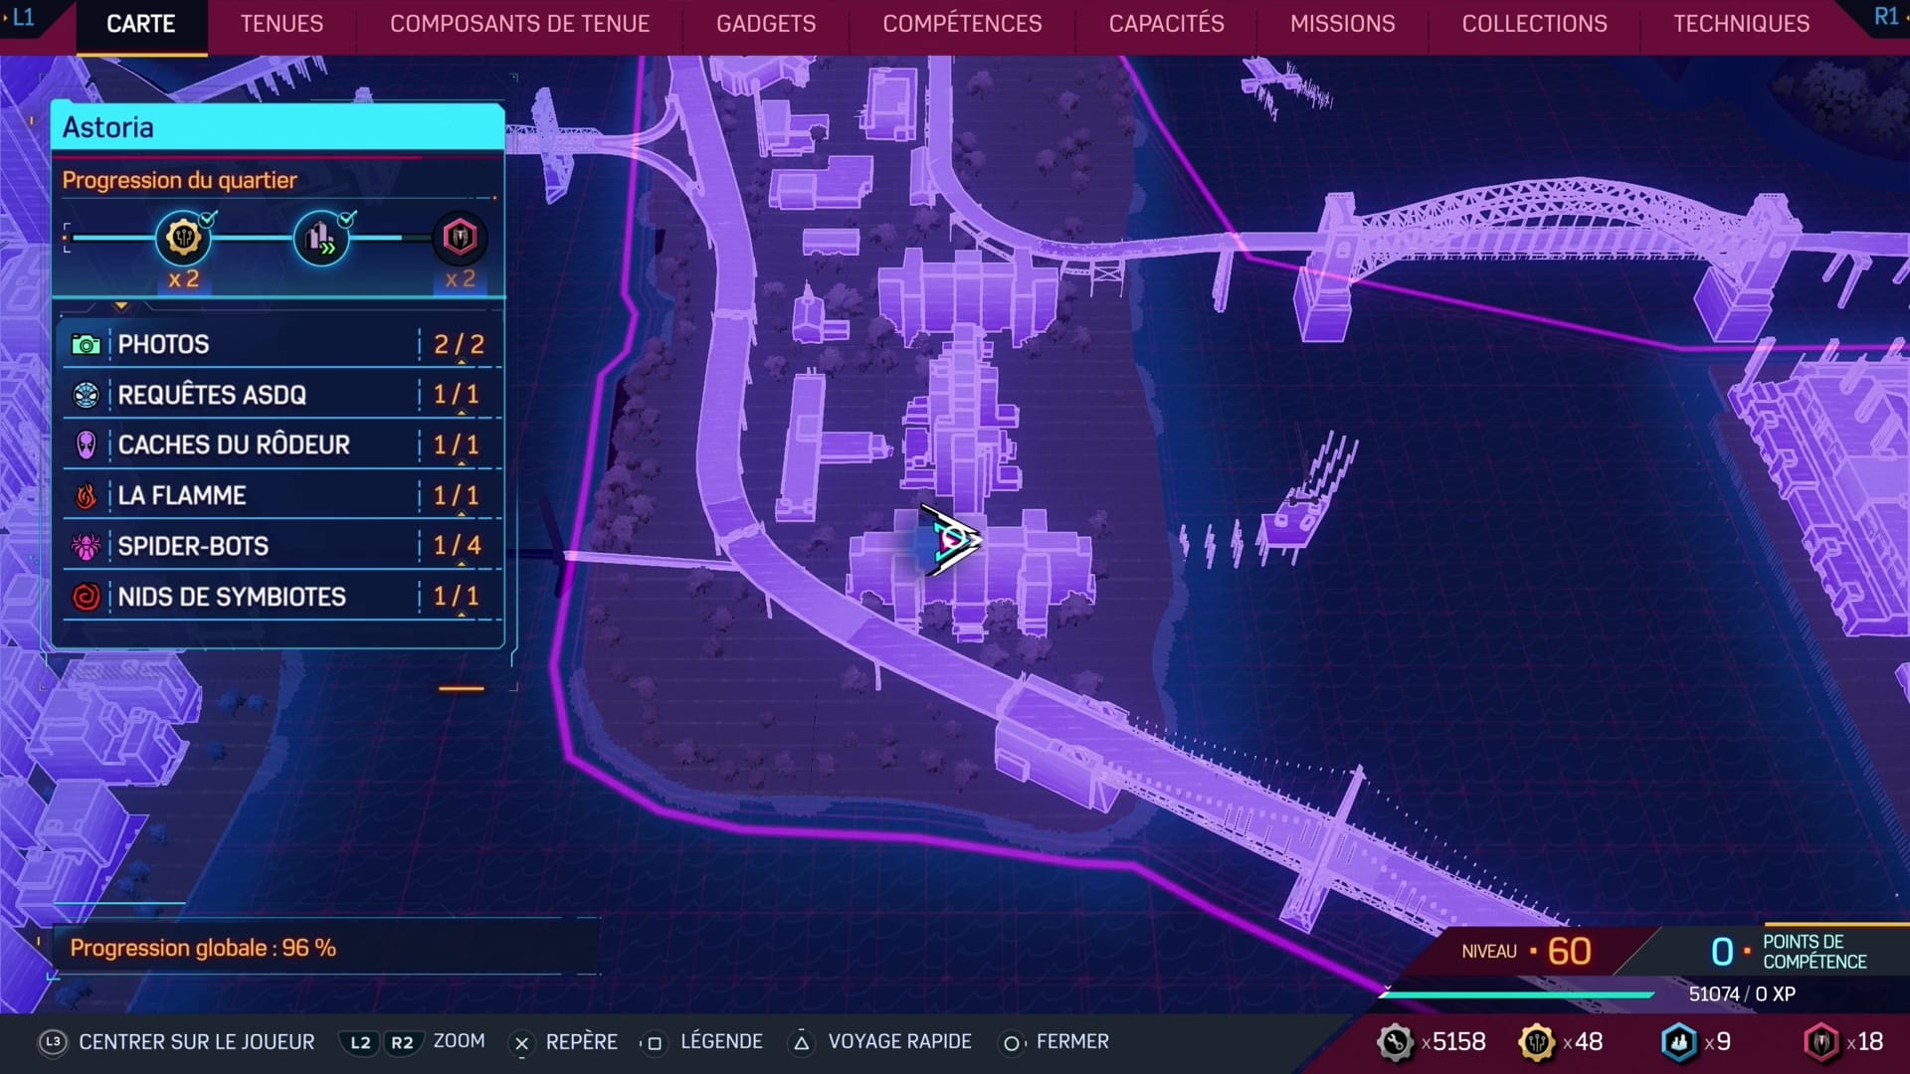Click the ZOOM control label
1910x1074 pixels.
(x=459, y=1041)
